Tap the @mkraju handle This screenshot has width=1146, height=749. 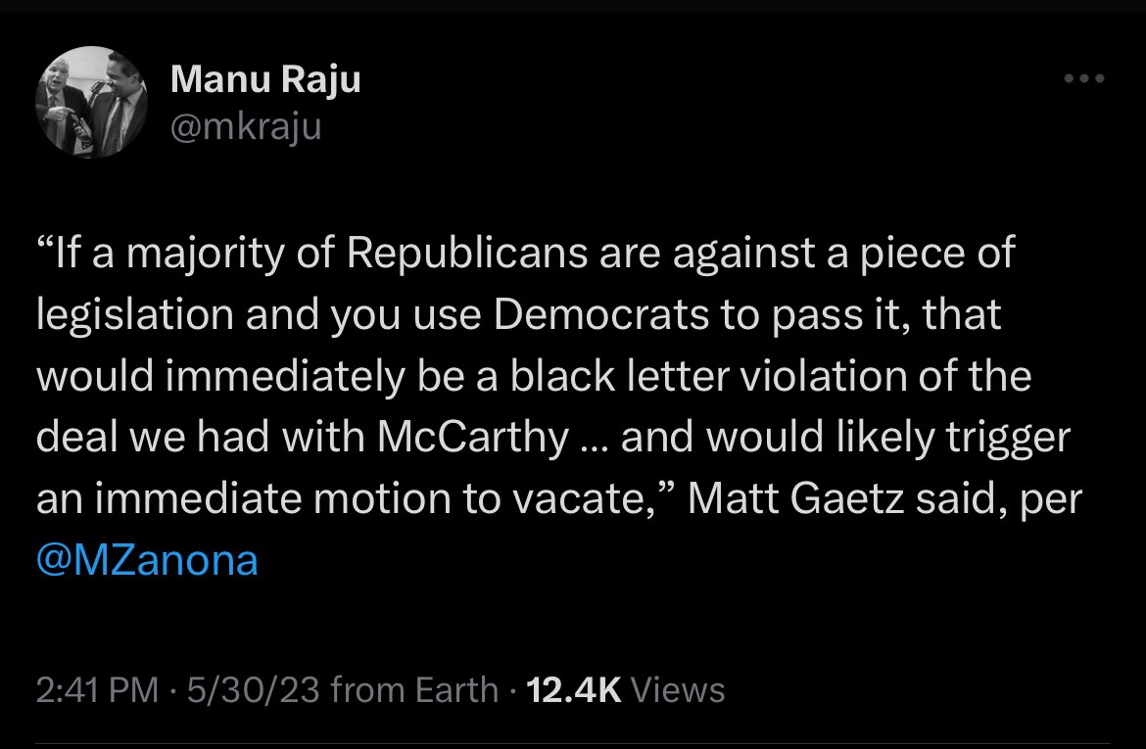point(248,125)
